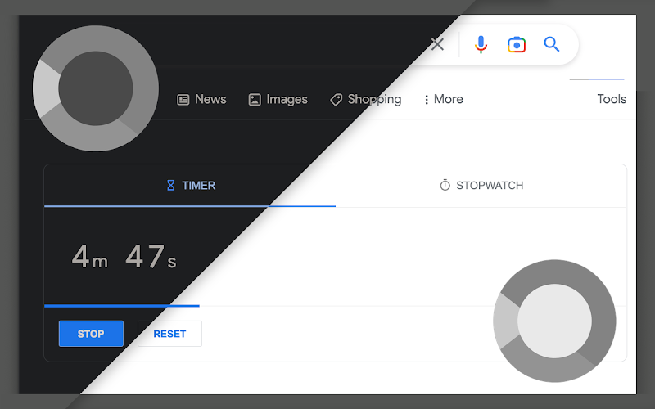Click the timer progress bar
The height and width of the screenshot is (409, 655).
[122, 306]
